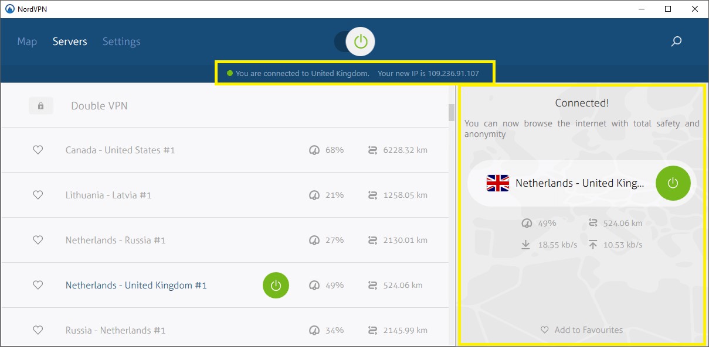The width and height of the screenshot is (709, 347).
Task: Click load gauge icon for Lithuania row
Action: pyautogui.click(x=314, y=195)
